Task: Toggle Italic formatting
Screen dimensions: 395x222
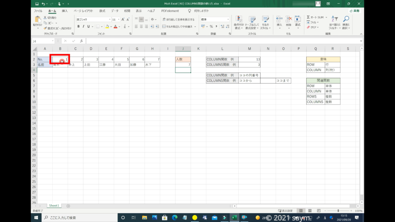Action: pos(84,27)
